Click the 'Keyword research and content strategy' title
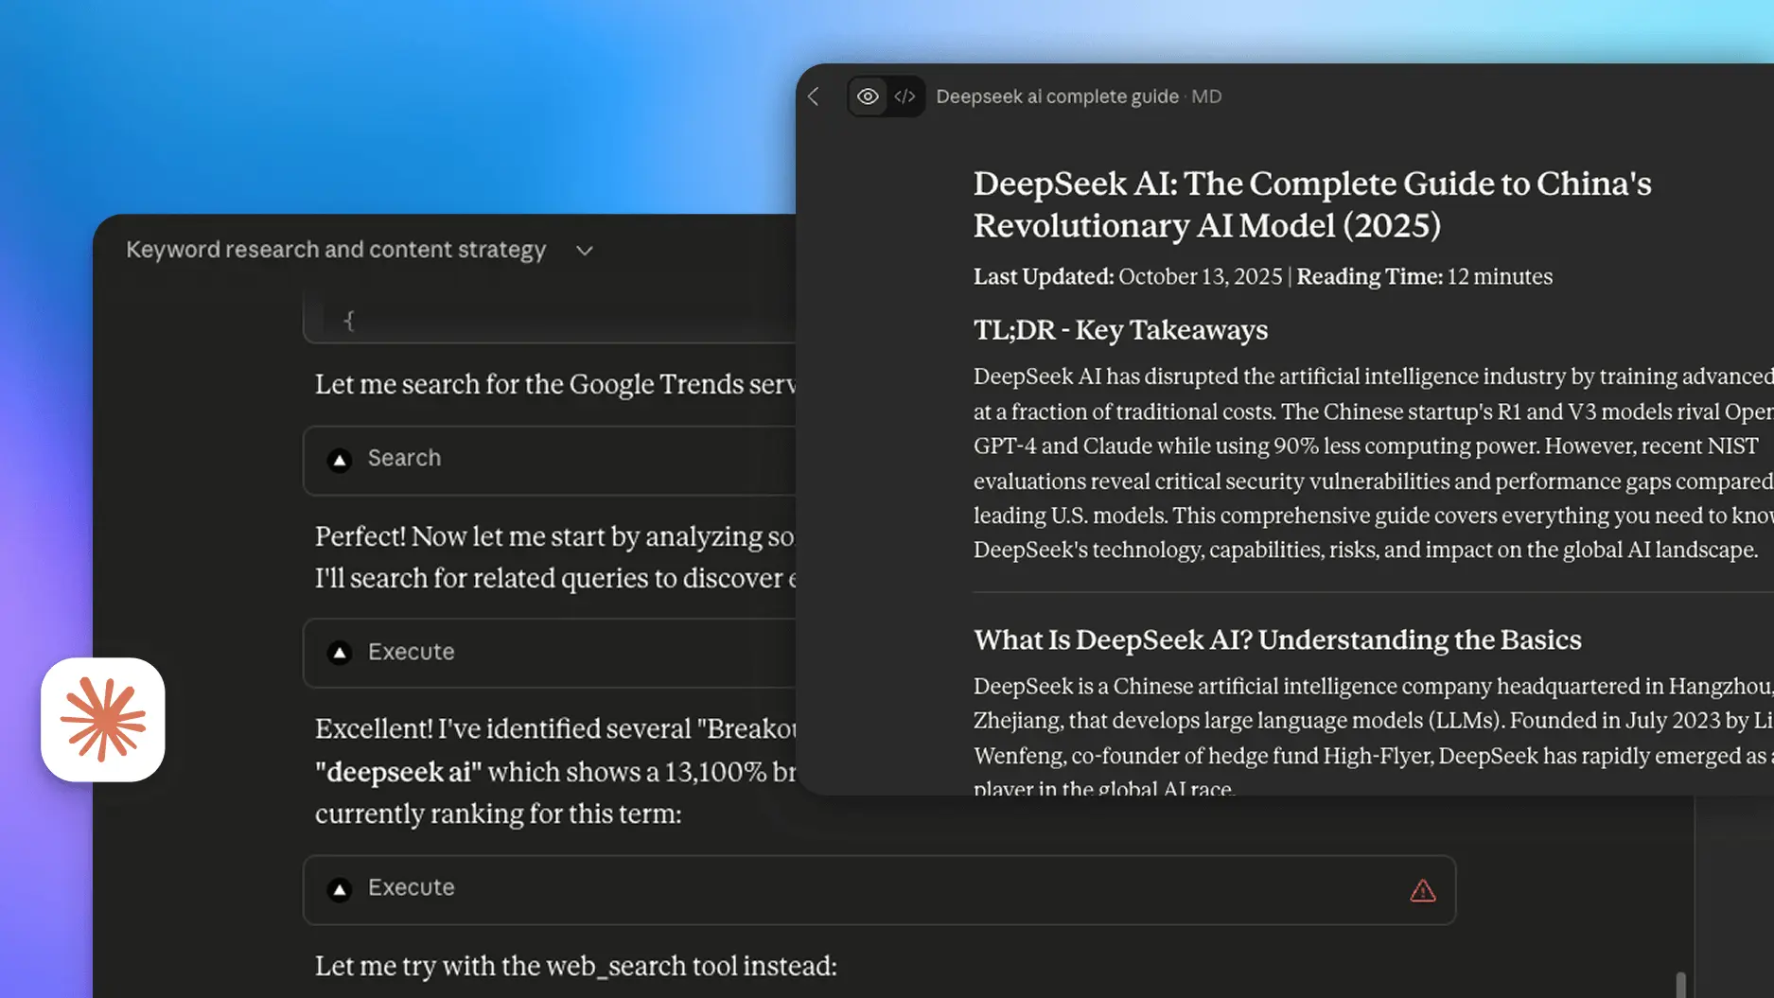 (336, 250)
